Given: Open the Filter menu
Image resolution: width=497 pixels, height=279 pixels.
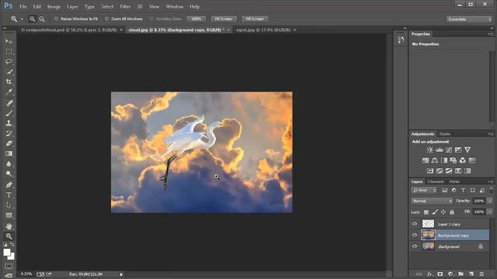Looking at the screenshot, I should coord(125,7).
